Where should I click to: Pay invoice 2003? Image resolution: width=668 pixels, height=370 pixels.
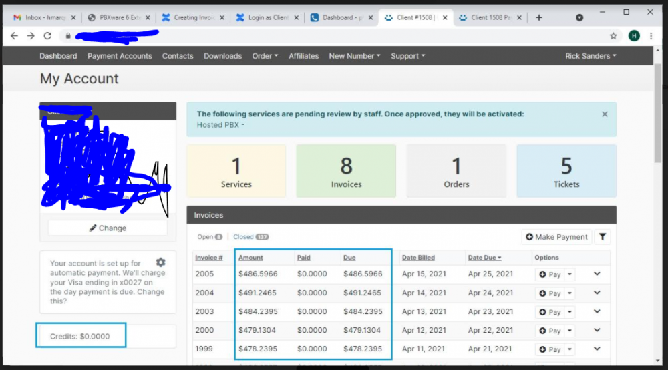pos(550,312)
